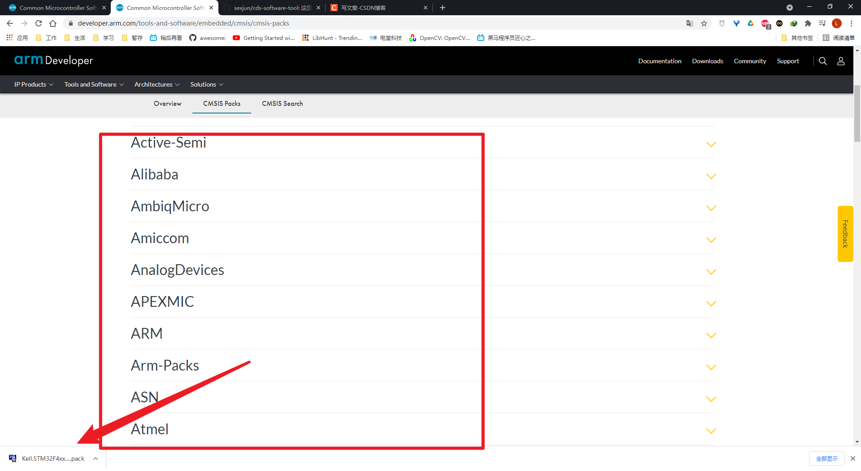Open the Downloads link
The image size is (861, 471).
[x=708, y=61]
